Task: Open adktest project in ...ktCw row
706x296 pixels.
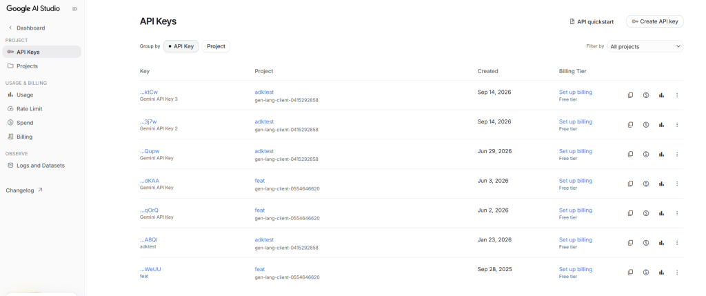Action: (x=264, y=92)
